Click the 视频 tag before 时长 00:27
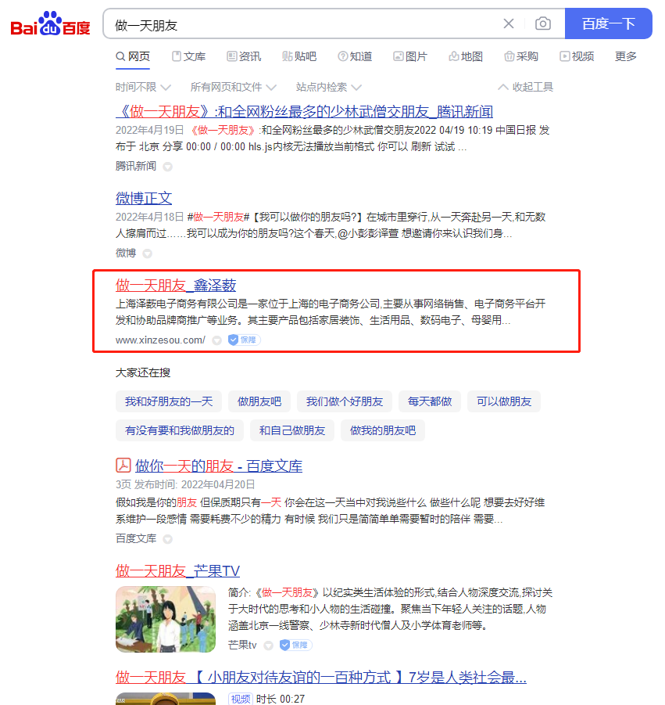This screenshot has width=665, height=705. tap(240, 699)
